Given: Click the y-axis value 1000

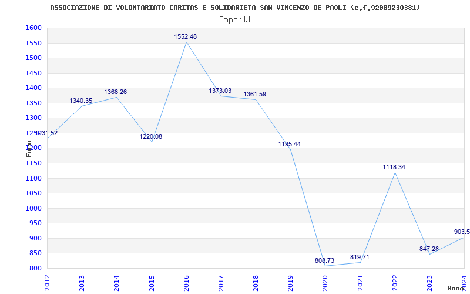Looking at the screenshot, I should 33,208.
